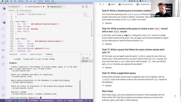Maximize the terminal panel size
181x102 pixels.
point(87,54)
